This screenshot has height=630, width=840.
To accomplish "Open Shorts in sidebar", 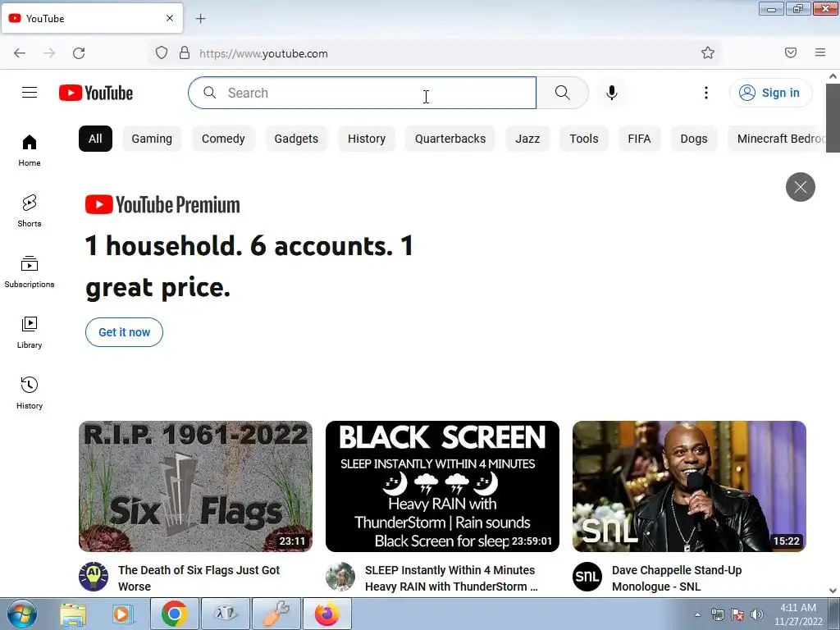I will coord(30,211).
